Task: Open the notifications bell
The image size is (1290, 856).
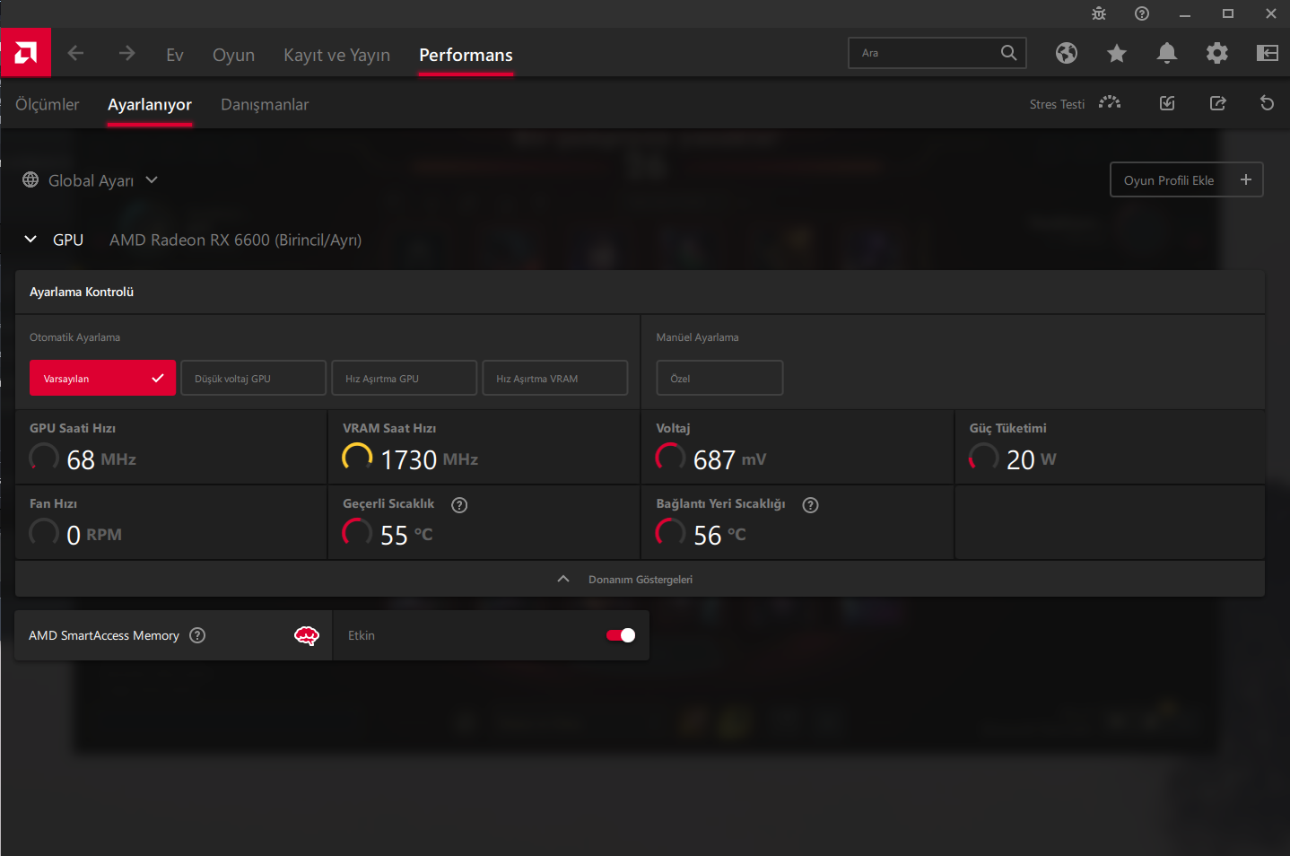Action: click(1167, 53)
